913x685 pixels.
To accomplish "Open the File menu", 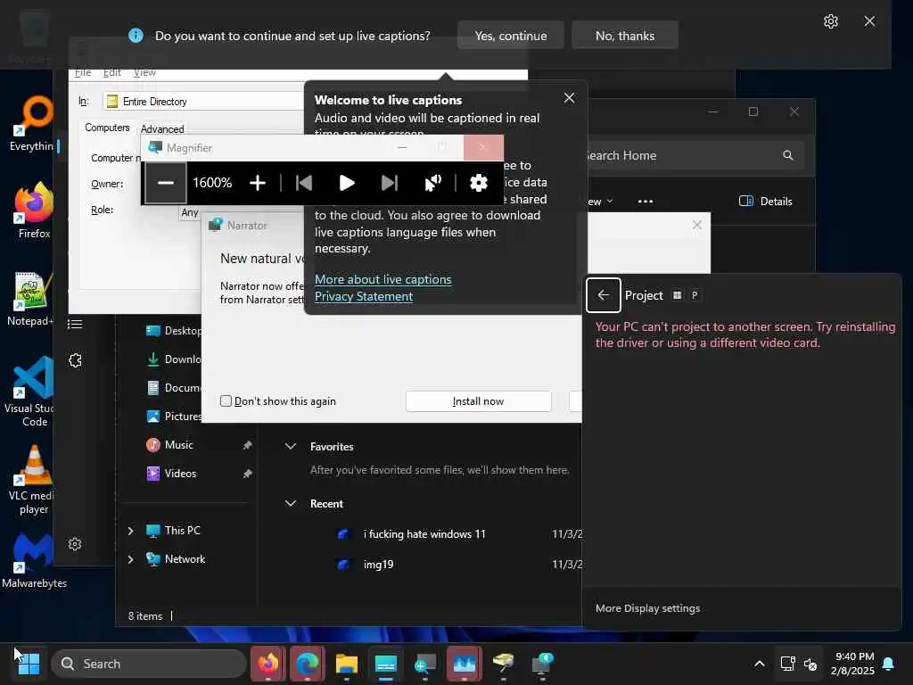I will [x=83, y=72].
